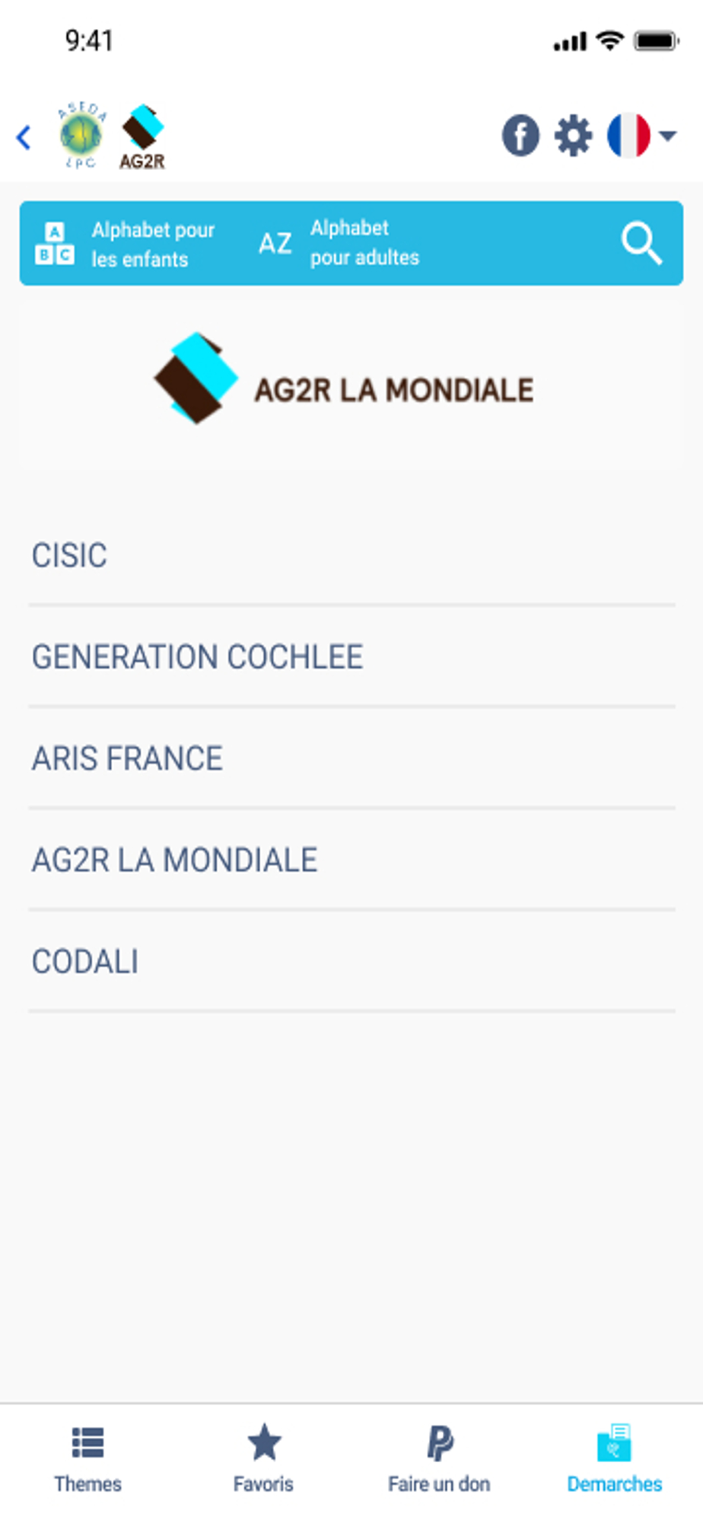The image size is (703, 1523).
Task: Tap the search magnifier icon
Action: (x=641, y=244)
